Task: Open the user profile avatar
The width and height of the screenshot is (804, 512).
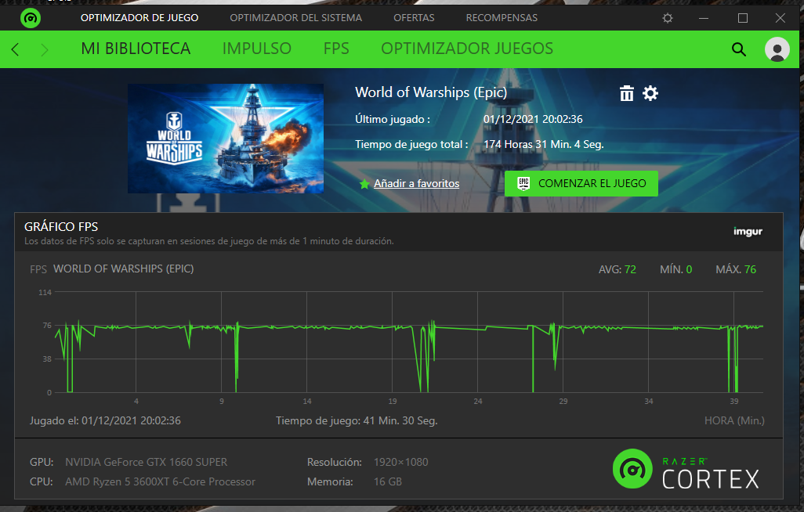Action: click(x=777, y=49)
